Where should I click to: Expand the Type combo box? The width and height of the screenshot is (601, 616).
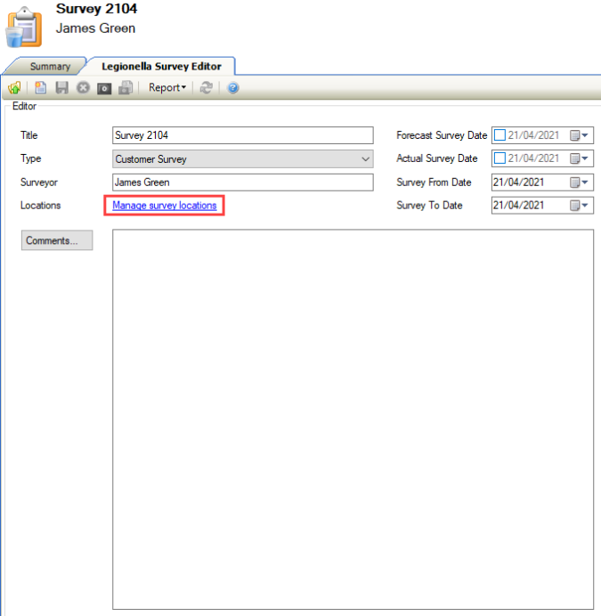click(x=366, y=159)
